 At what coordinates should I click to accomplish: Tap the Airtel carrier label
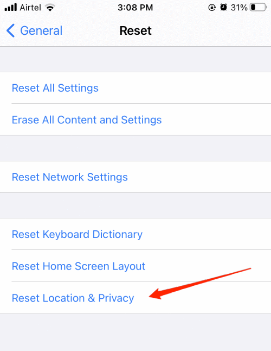tap(30, 8)
